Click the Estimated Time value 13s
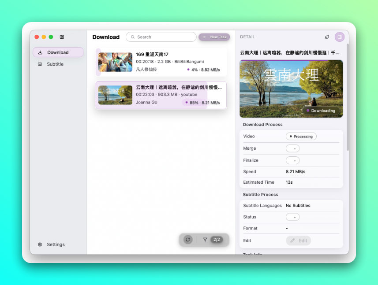The width and height of the screenshot is (378, 285). tap(289, 182)
